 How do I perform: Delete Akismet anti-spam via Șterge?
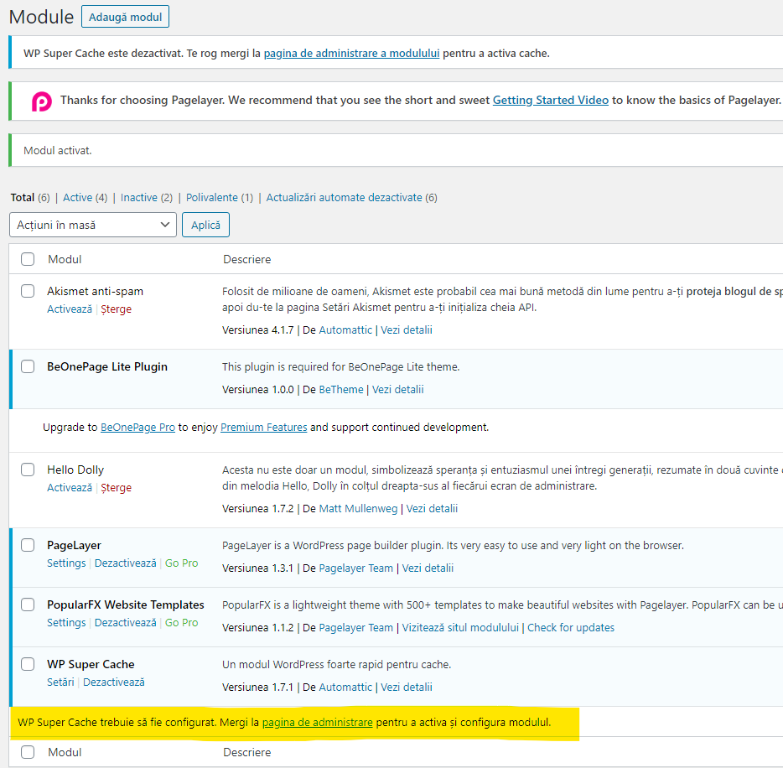(x=116, y=309)
